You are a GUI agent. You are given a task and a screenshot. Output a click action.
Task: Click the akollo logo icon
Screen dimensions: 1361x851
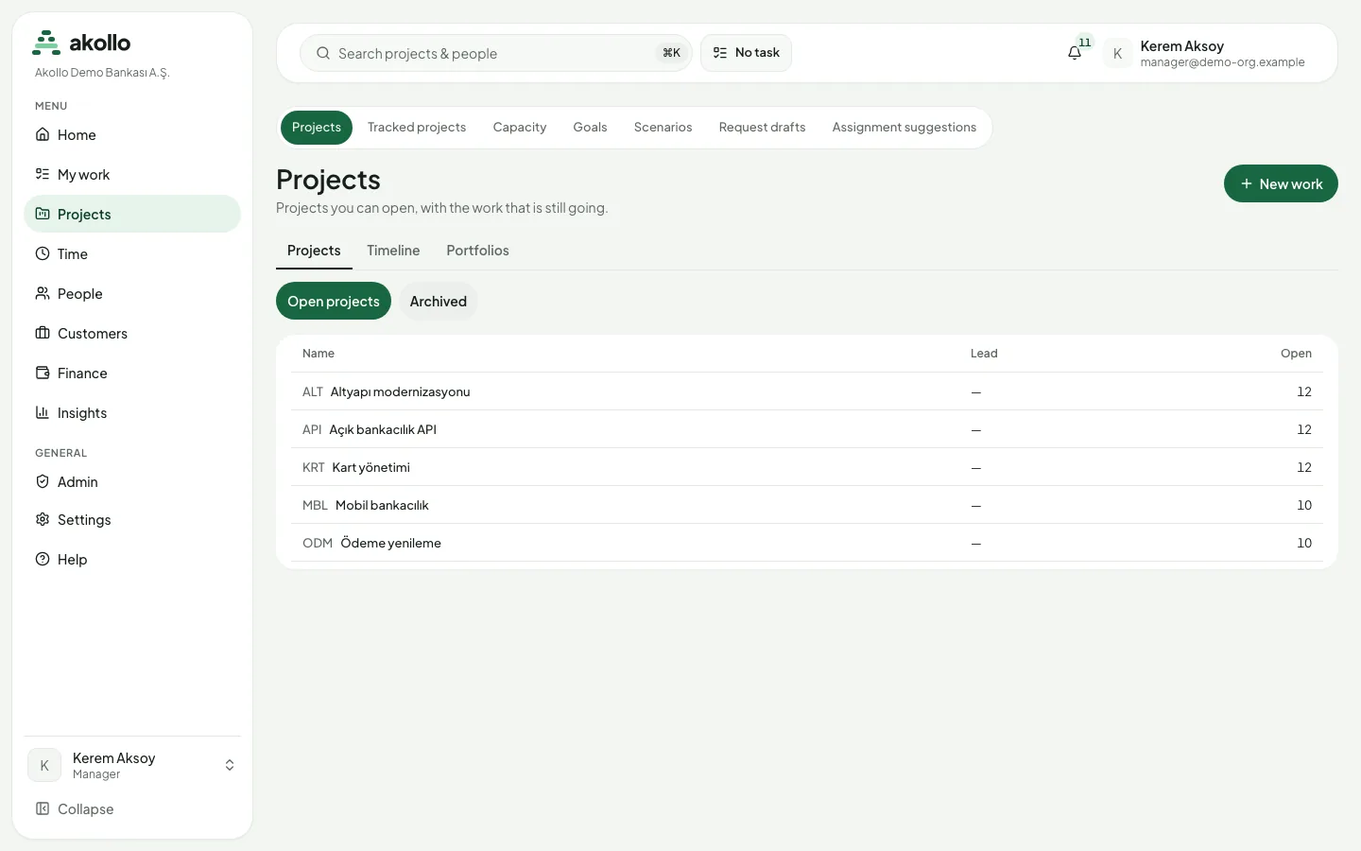pos(46,43)
